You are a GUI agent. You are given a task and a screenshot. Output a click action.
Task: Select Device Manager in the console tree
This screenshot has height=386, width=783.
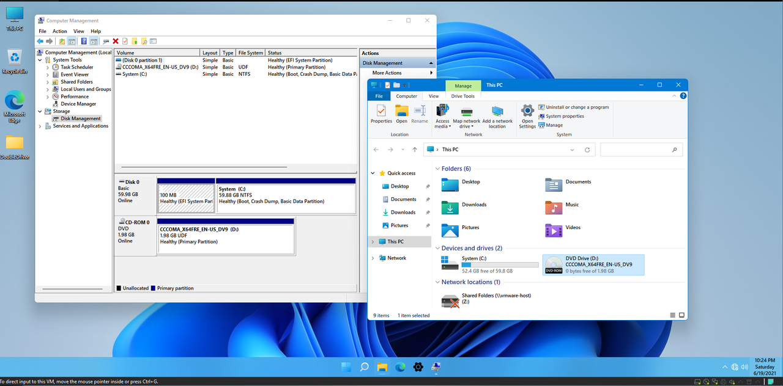[x=78, y=104]
